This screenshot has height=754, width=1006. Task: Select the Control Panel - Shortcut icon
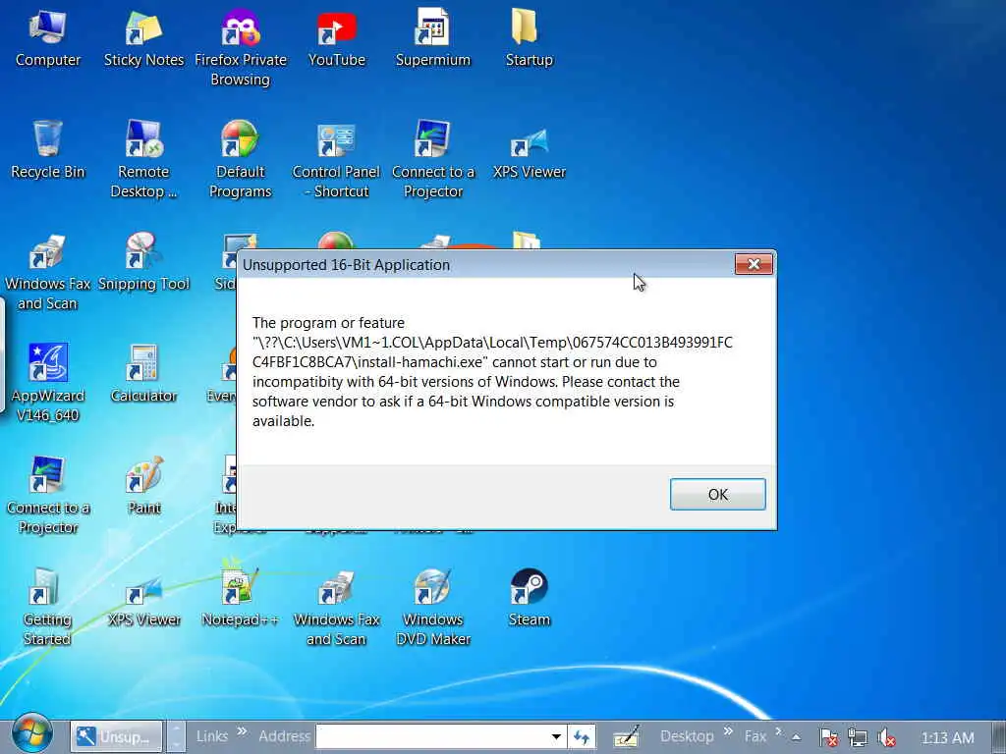click(x=336, y=160)
